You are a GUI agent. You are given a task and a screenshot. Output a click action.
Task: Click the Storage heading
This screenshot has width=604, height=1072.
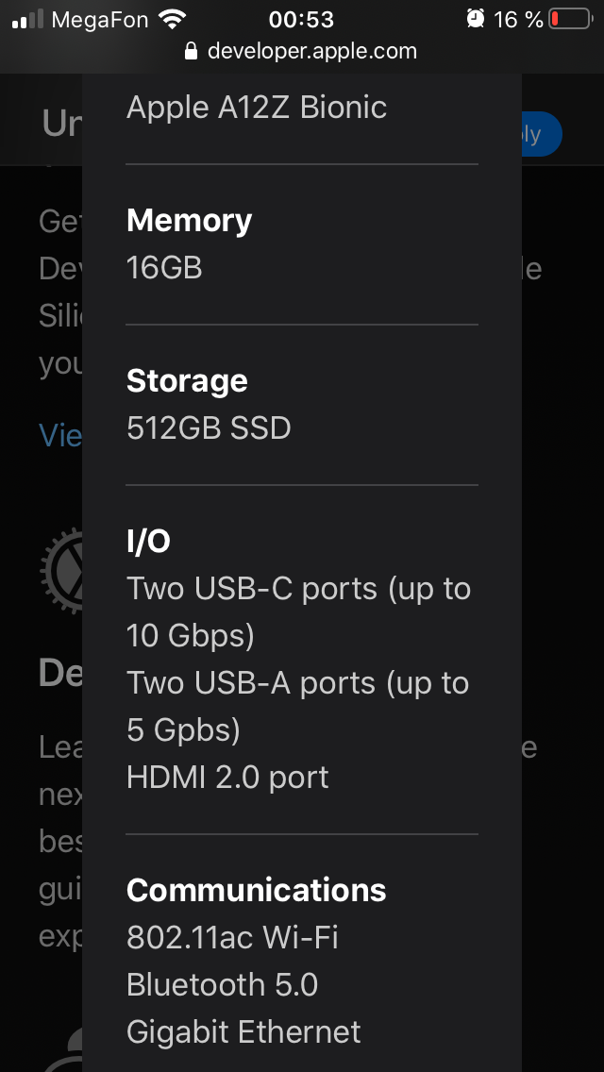(187, 380)
